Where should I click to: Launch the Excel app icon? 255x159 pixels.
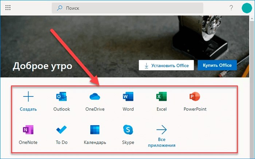pyautogui.click(x=161, y=96)
